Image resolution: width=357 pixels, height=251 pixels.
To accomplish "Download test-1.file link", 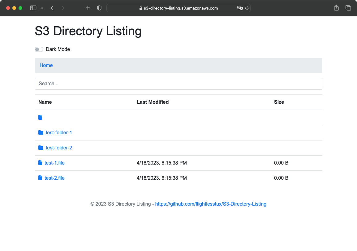I will point(54,163).
